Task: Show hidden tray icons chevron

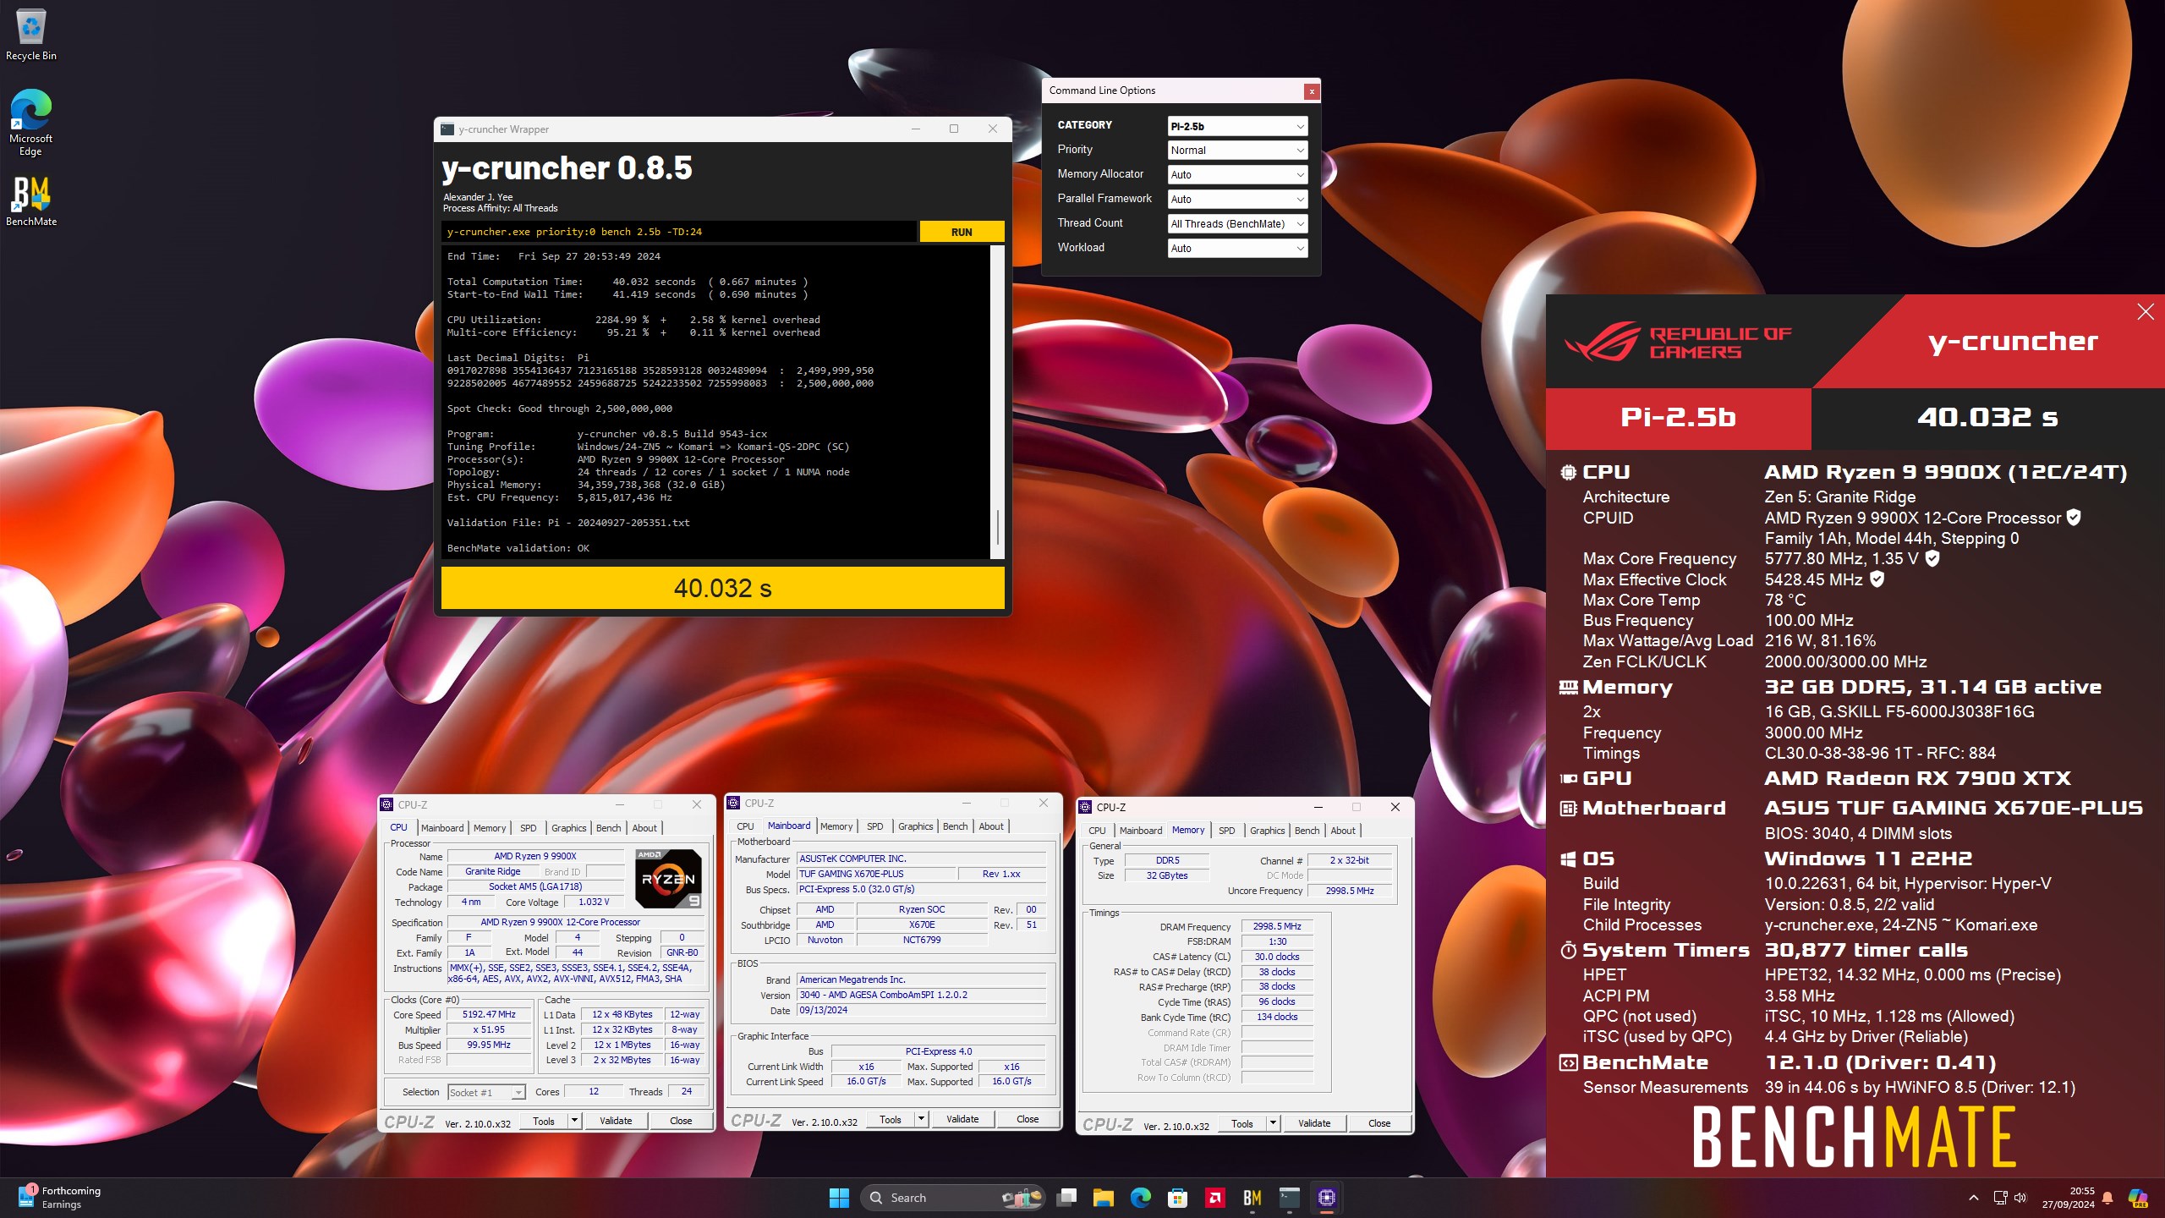Action: click(x=1974, y=1198)
